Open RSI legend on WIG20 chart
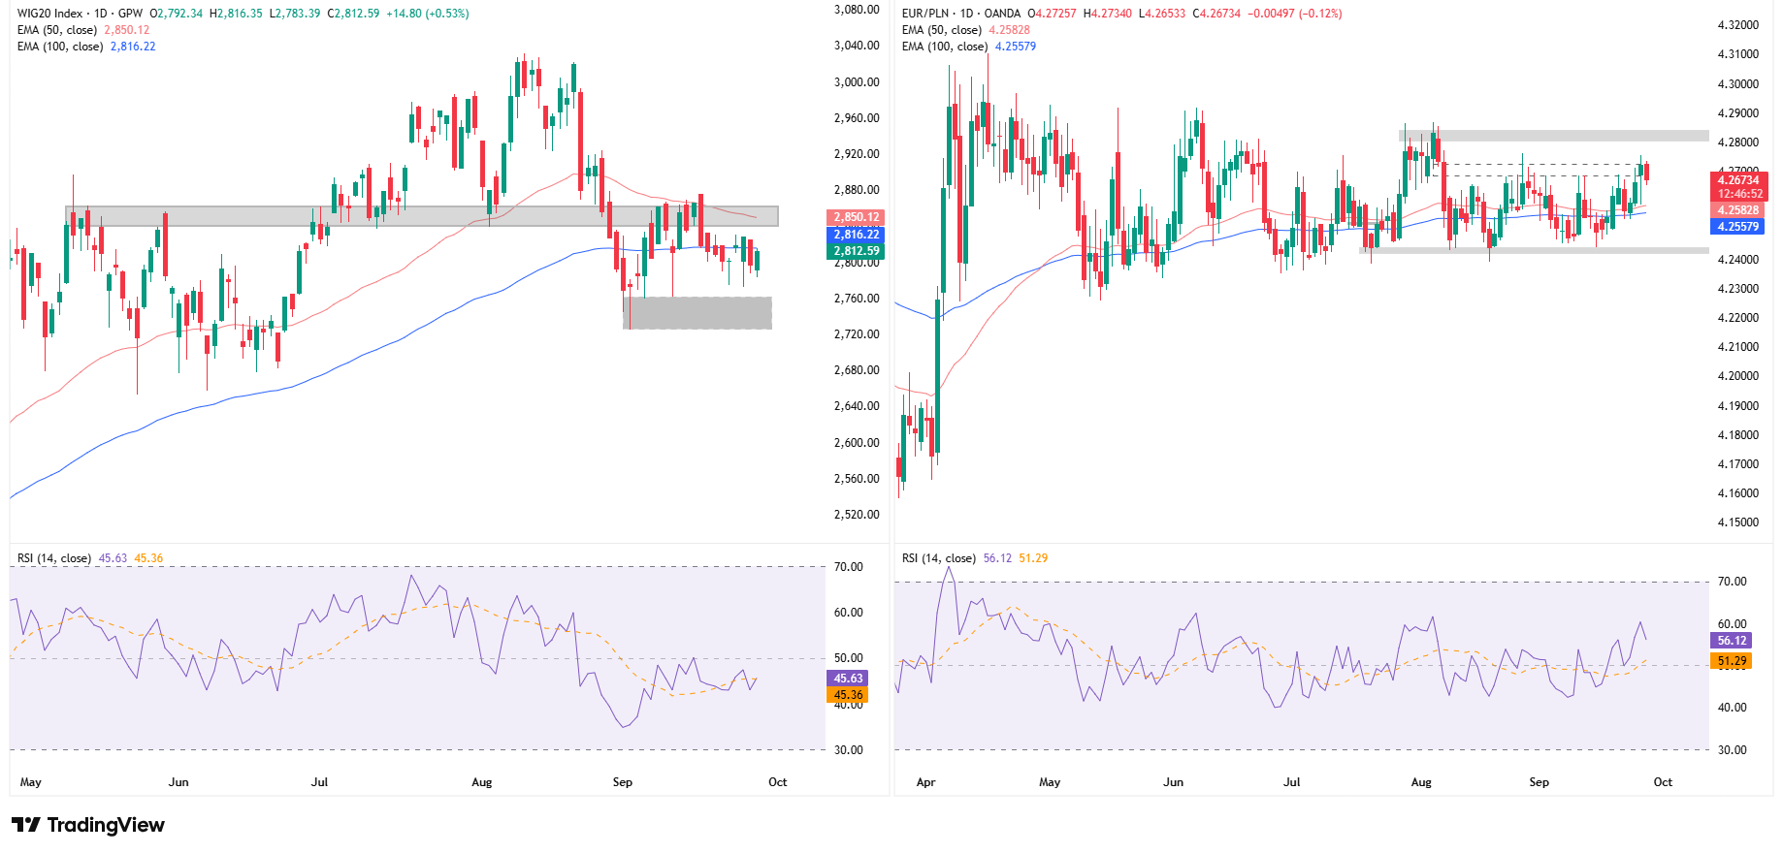1783x854 pixels. [54, 558]
